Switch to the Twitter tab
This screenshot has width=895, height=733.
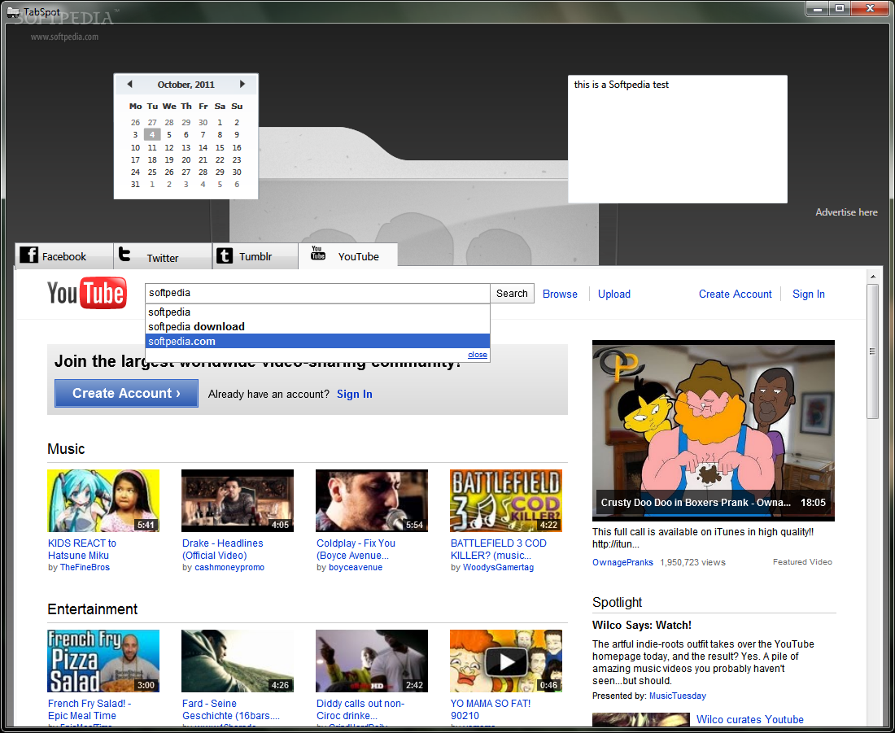(x=163, y=255)
